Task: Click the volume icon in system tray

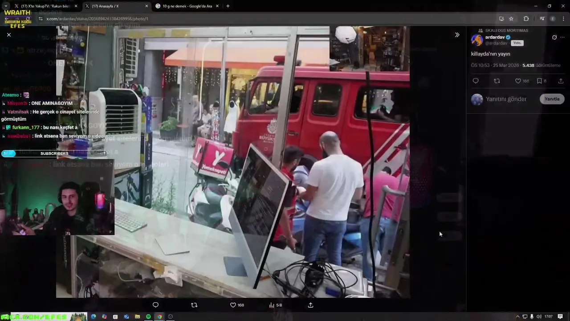Action: (539, 317)
